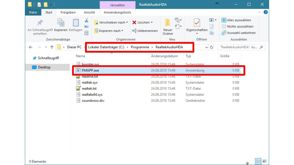The image size is (294, 165).
Task: Open the Verschieben nach dropdown
Action: click(111, 22)
